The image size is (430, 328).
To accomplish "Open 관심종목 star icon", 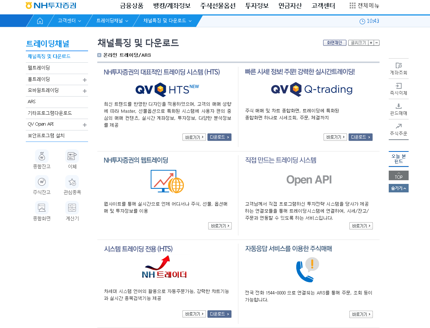I will (72, 182).
